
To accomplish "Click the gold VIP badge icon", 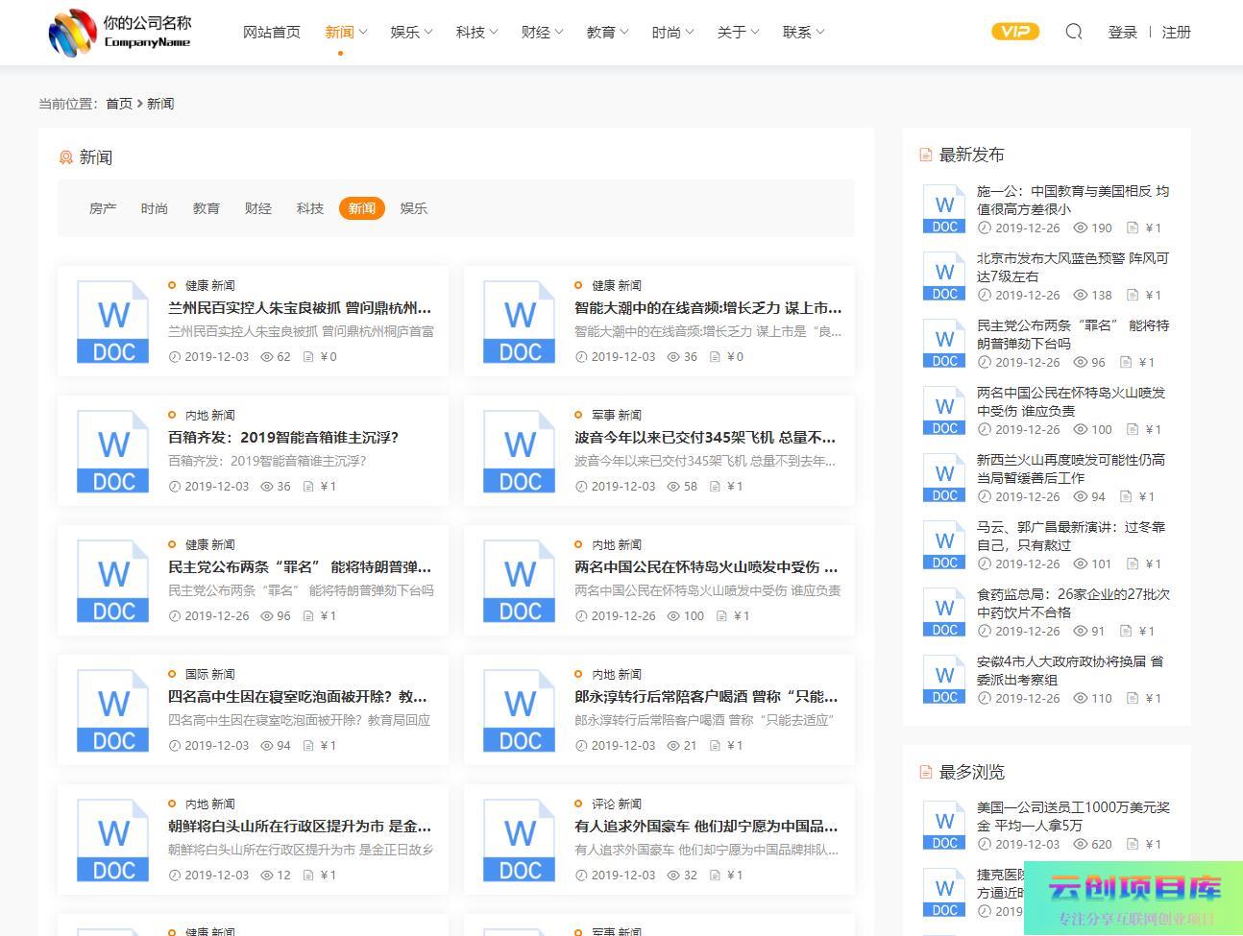I will [x=1015, y=32].
